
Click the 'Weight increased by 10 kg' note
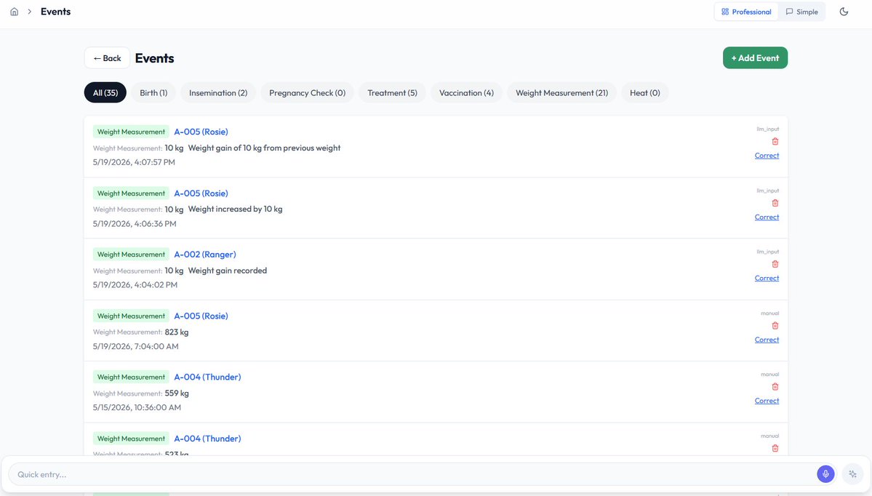coord(235,209)
